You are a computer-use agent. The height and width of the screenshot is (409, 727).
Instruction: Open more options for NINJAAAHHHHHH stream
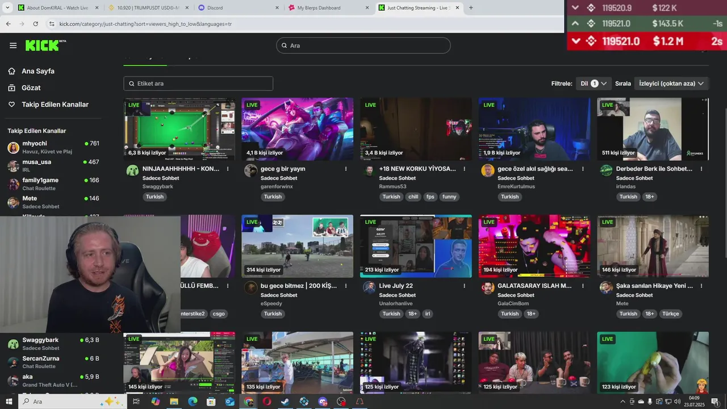point(228,169)
